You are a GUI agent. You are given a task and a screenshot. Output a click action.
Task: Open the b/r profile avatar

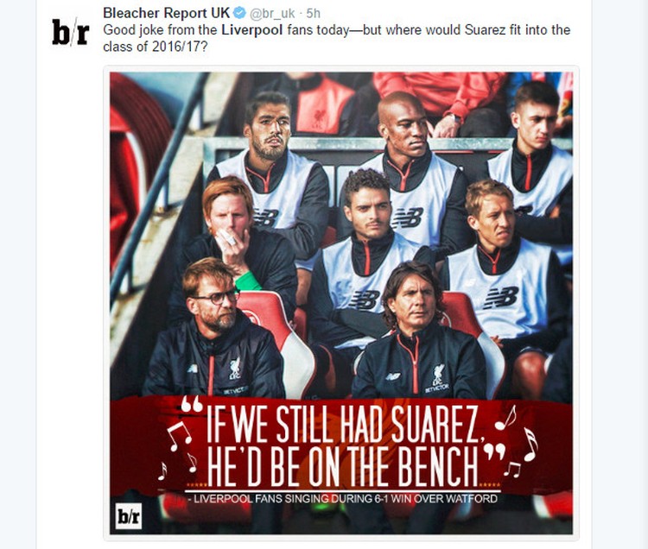pyautogui.click(x=70, y=32)
